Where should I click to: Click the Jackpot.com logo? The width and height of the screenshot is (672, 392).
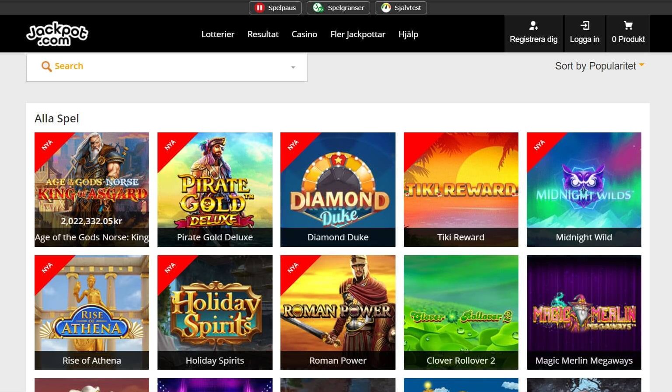click(57, 34)
